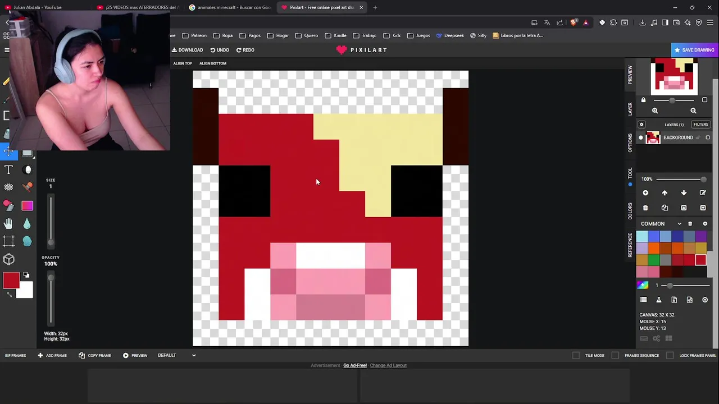Viewport: 719px width, 404px height.
Task: Undo the last action
Action: 220,50
